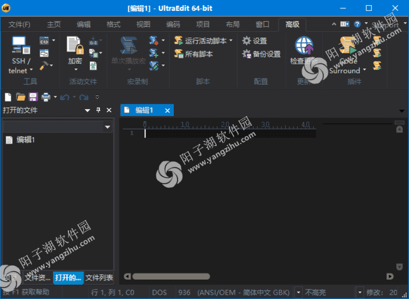Click the 64 base encode icon

tap(93, 41)
